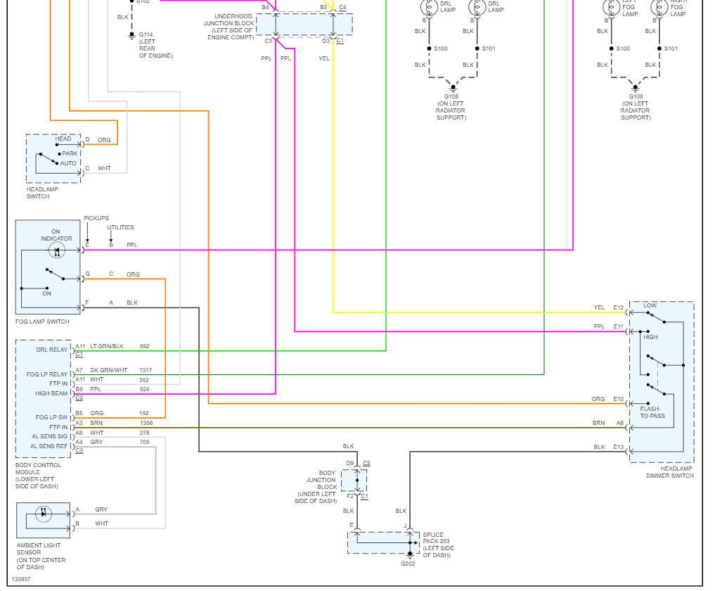This screenshot has width=715, height=591.
Task: Click circuit number 1356
Action: pos(146,423)
